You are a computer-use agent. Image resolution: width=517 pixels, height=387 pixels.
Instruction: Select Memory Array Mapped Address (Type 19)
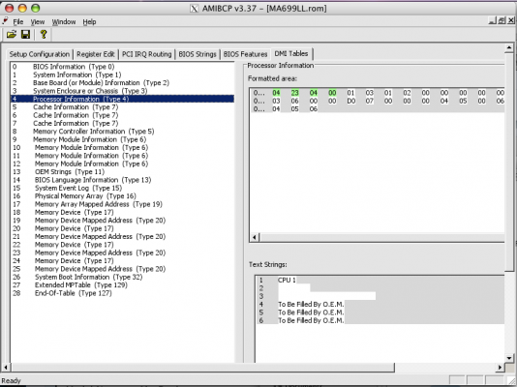[122, 204]
